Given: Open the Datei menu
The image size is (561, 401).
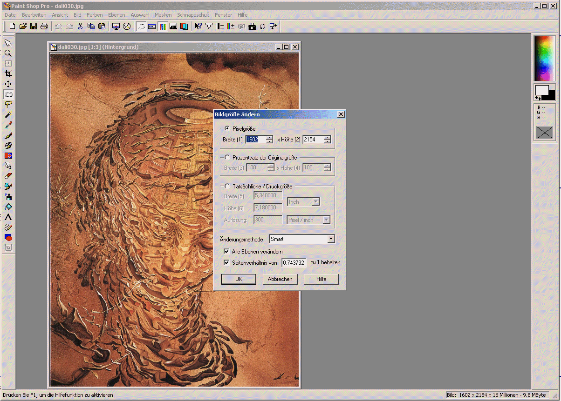Looking at the screenshot, I should [x=11, y=15].
